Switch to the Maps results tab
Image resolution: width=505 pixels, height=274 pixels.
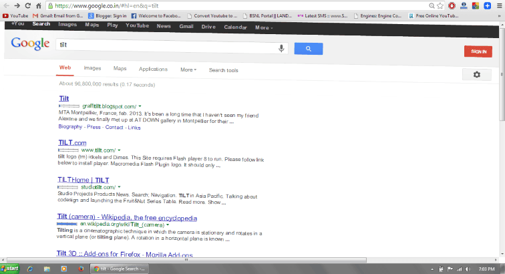[120, 68]
